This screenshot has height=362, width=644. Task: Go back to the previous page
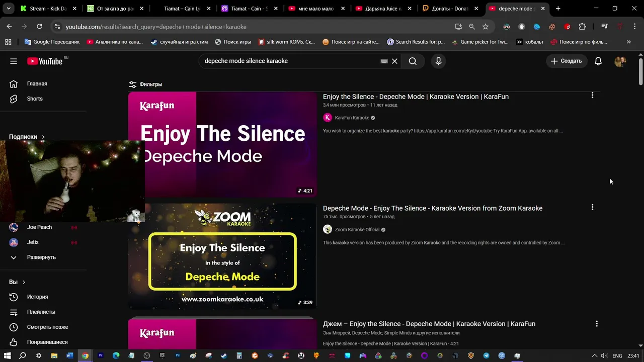9,27
